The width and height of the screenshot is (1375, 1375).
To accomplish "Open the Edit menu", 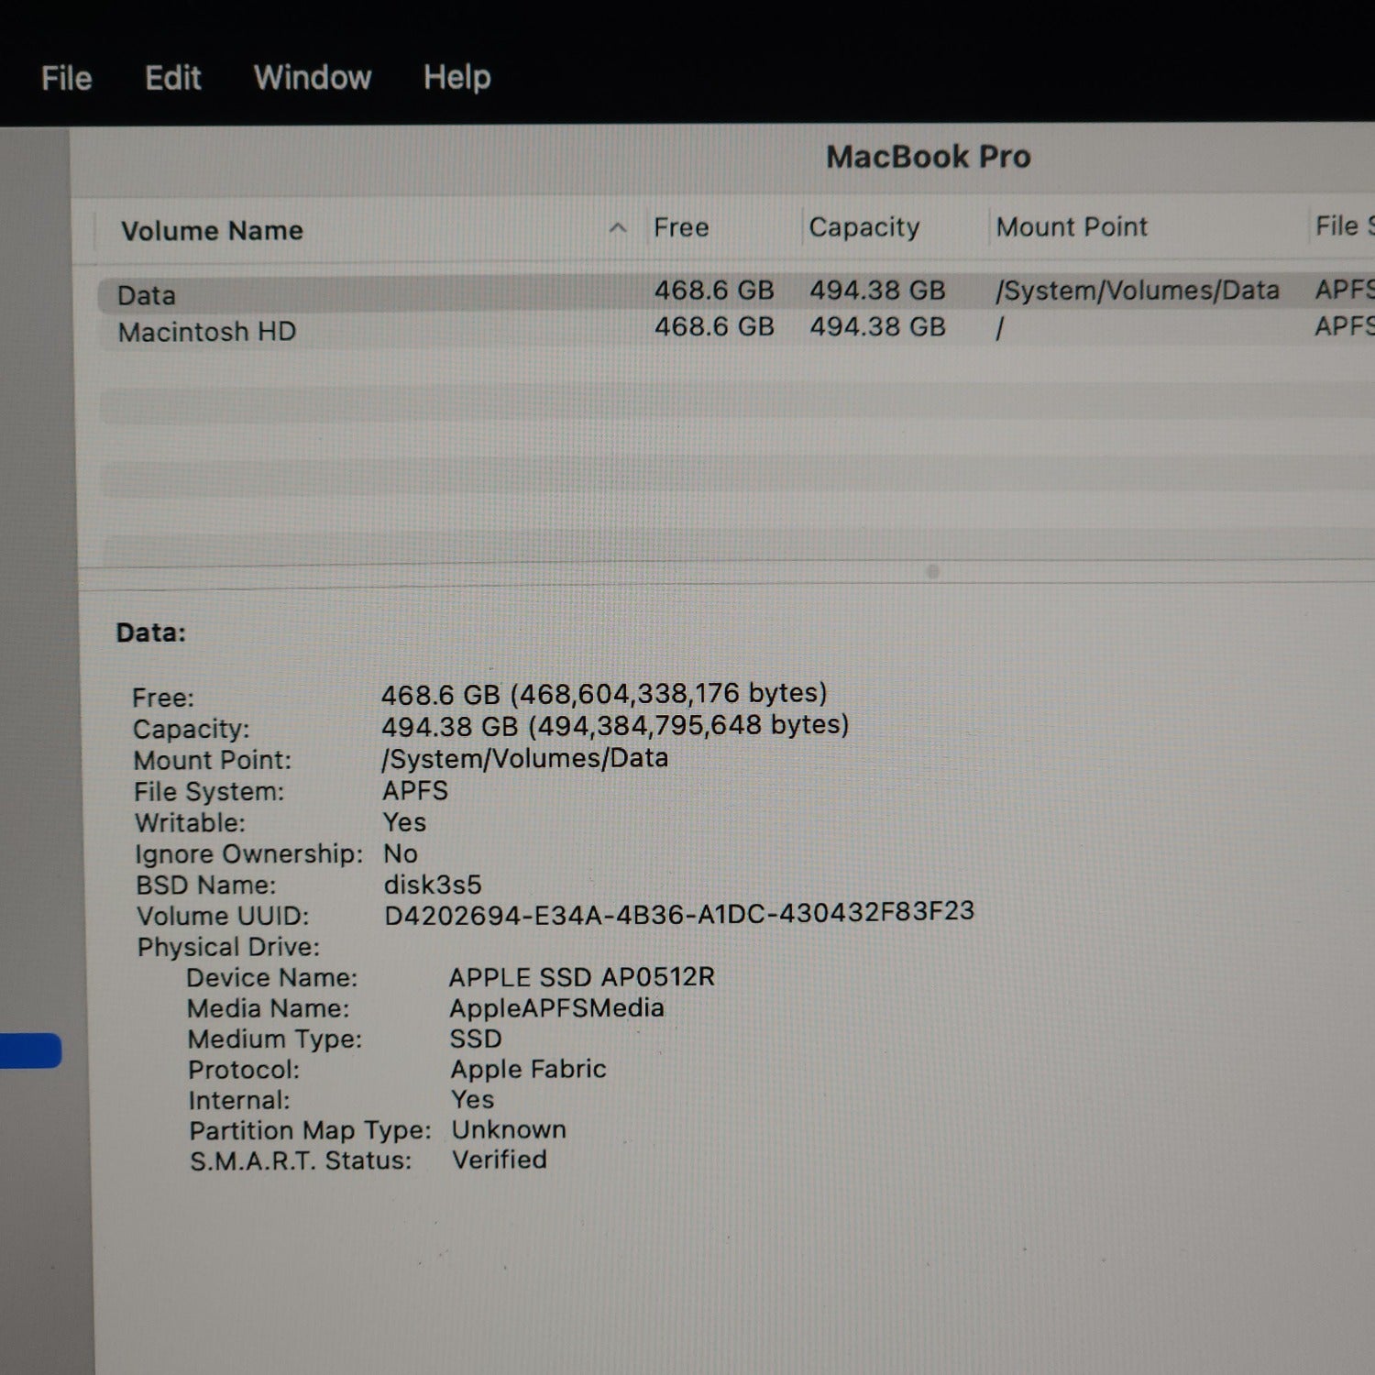I will 172,77.
